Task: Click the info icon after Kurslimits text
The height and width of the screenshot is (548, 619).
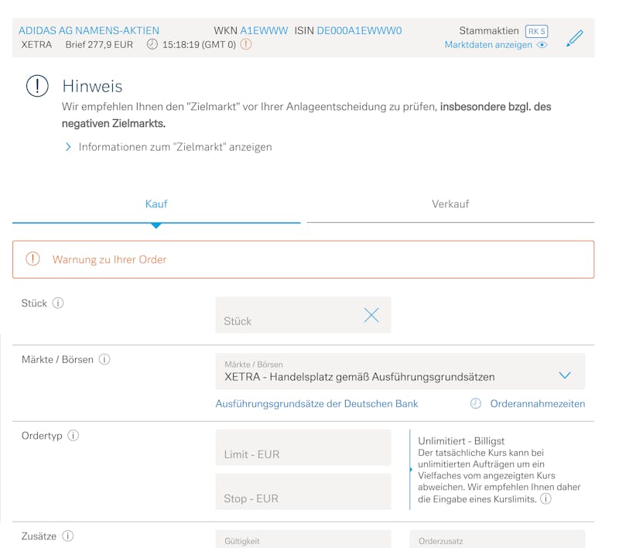Action: click(x=545, y=498)
